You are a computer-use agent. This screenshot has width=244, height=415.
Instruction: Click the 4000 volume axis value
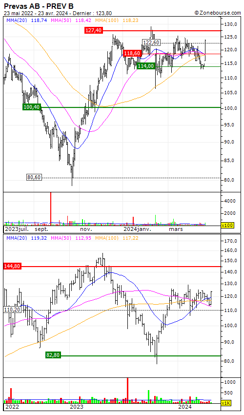230,201
